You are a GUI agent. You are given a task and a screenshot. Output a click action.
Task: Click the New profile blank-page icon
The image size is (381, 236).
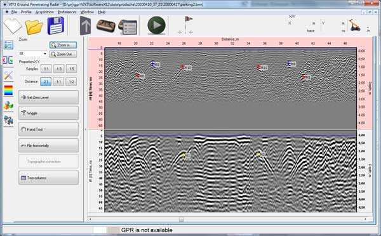coord(13,26)
